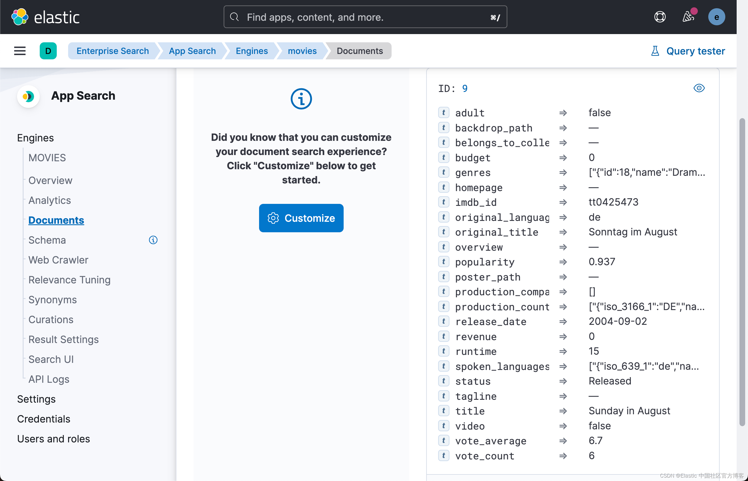Open Result Settings in sidebar
Image resolution: width=748 pixels, height=481 pixels.
point(63,340)
